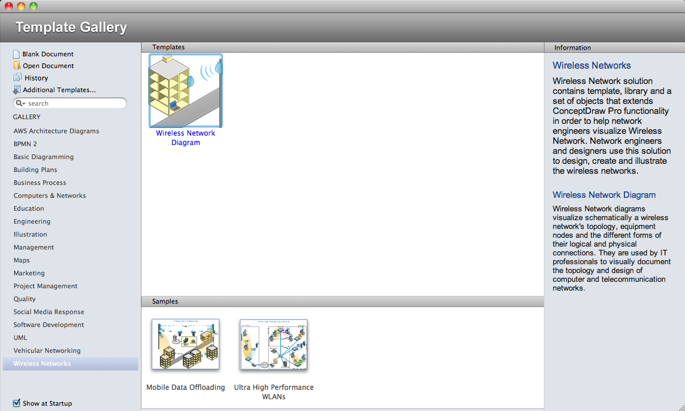This screenshot has width=685, height=411.
Task: Open Computers & Networks category
Action: coord(49,196)
